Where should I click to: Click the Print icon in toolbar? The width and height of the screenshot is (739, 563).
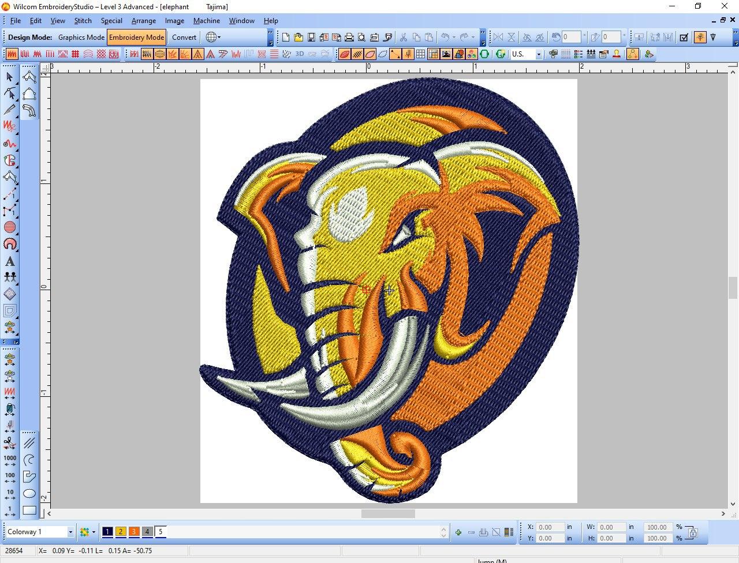349,37
